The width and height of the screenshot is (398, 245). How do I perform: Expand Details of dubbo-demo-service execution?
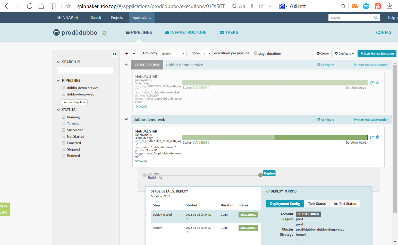[x=141, y=107]
